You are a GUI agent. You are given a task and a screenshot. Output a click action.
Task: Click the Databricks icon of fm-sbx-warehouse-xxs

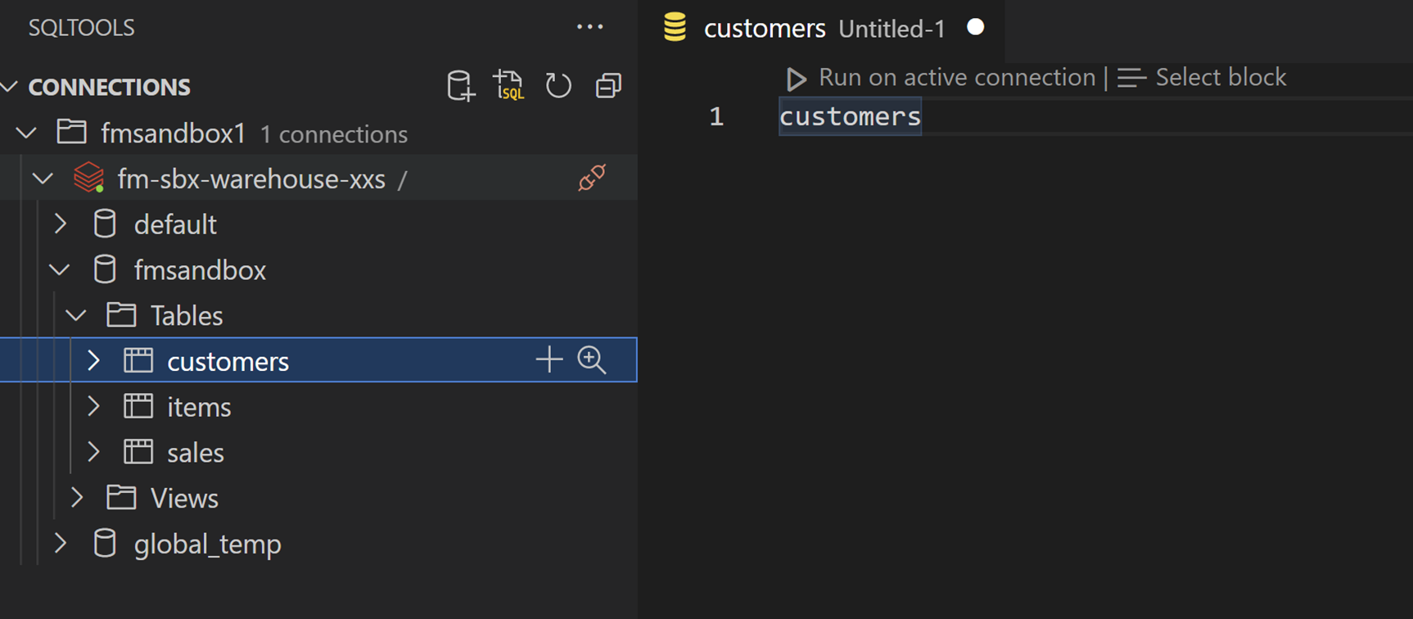tap(88, 178)
